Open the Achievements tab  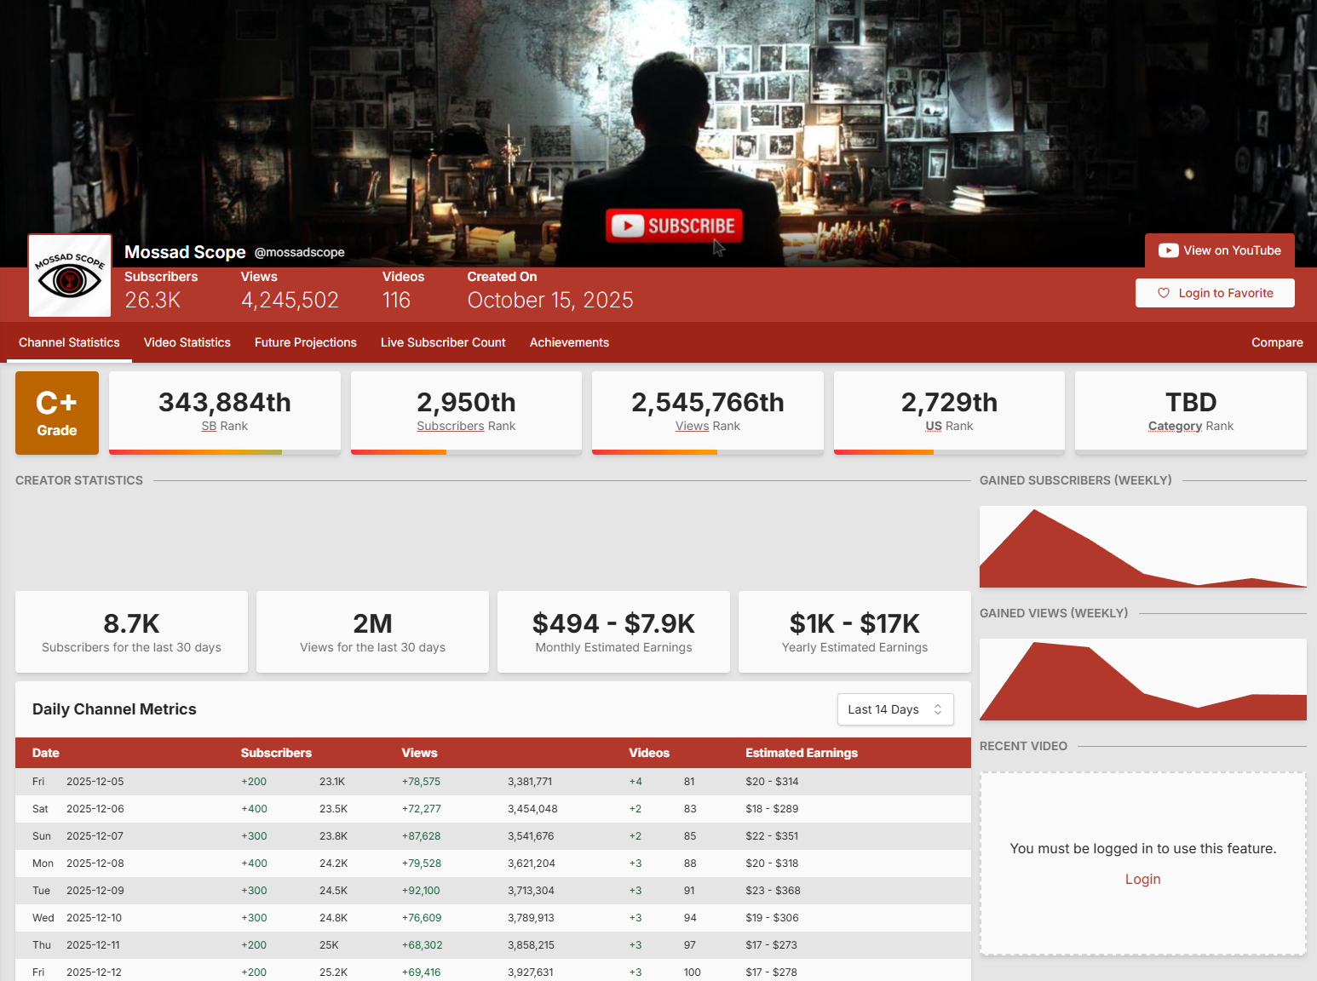(569, 342)
